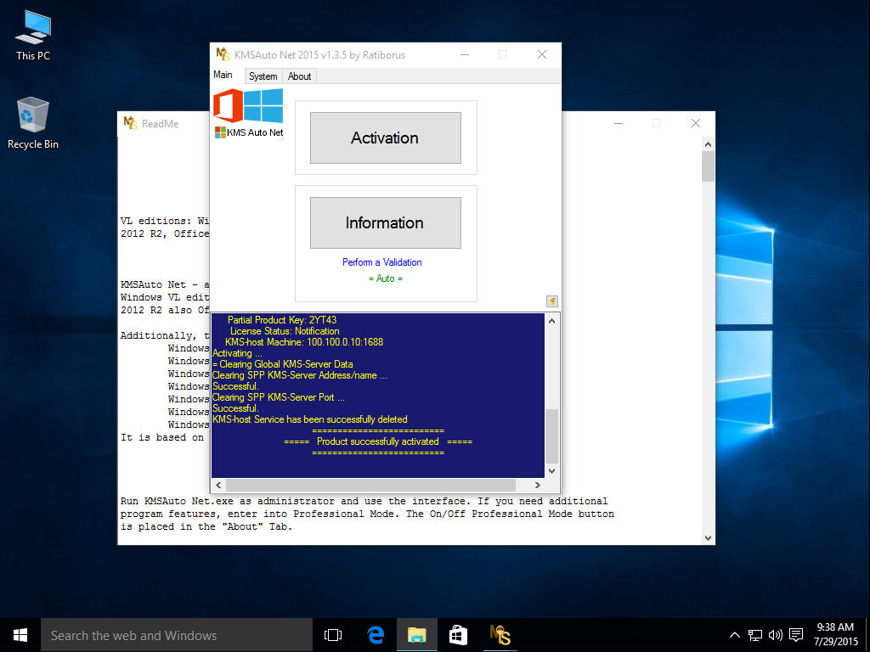Screen dimensions: 870x652
Task: Minimize the KMSAuto Net window
Action: (465, 54)
